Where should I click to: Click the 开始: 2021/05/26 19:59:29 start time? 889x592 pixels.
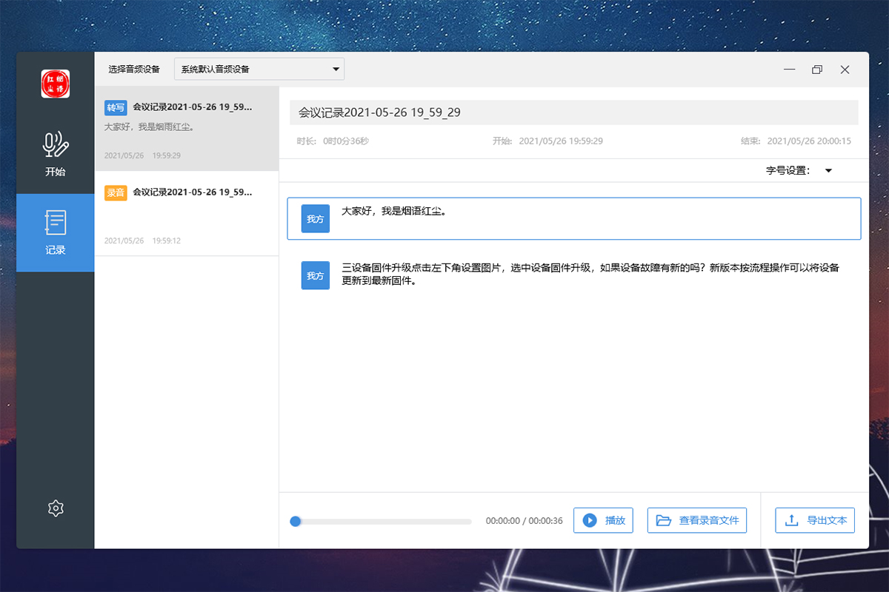click(x=547, y=141)
